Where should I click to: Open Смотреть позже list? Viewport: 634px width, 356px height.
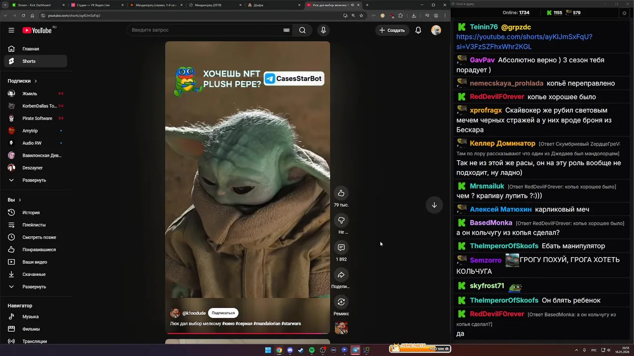[35, 237]
